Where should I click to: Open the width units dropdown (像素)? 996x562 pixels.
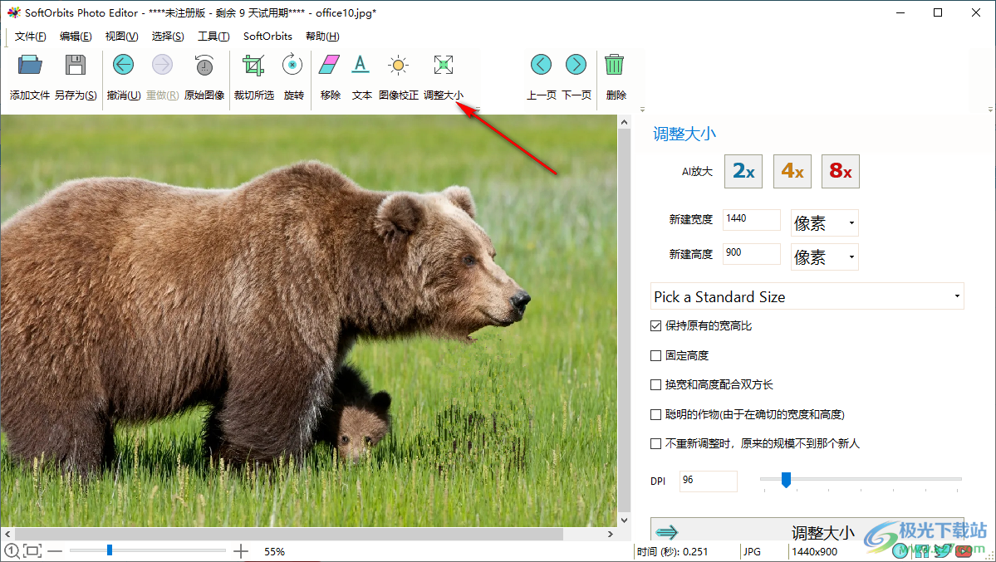pyautogui.click(x=824, y=222)
